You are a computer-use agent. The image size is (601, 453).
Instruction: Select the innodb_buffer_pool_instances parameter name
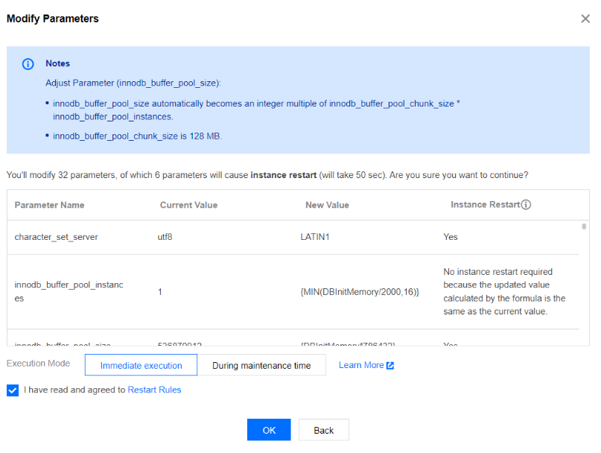[69, 291]
